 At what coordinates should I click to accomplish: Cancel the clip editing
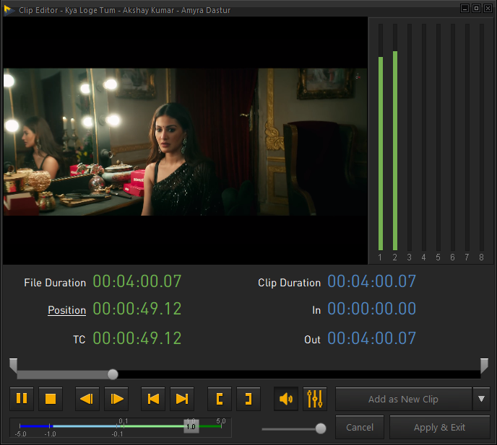360,427
